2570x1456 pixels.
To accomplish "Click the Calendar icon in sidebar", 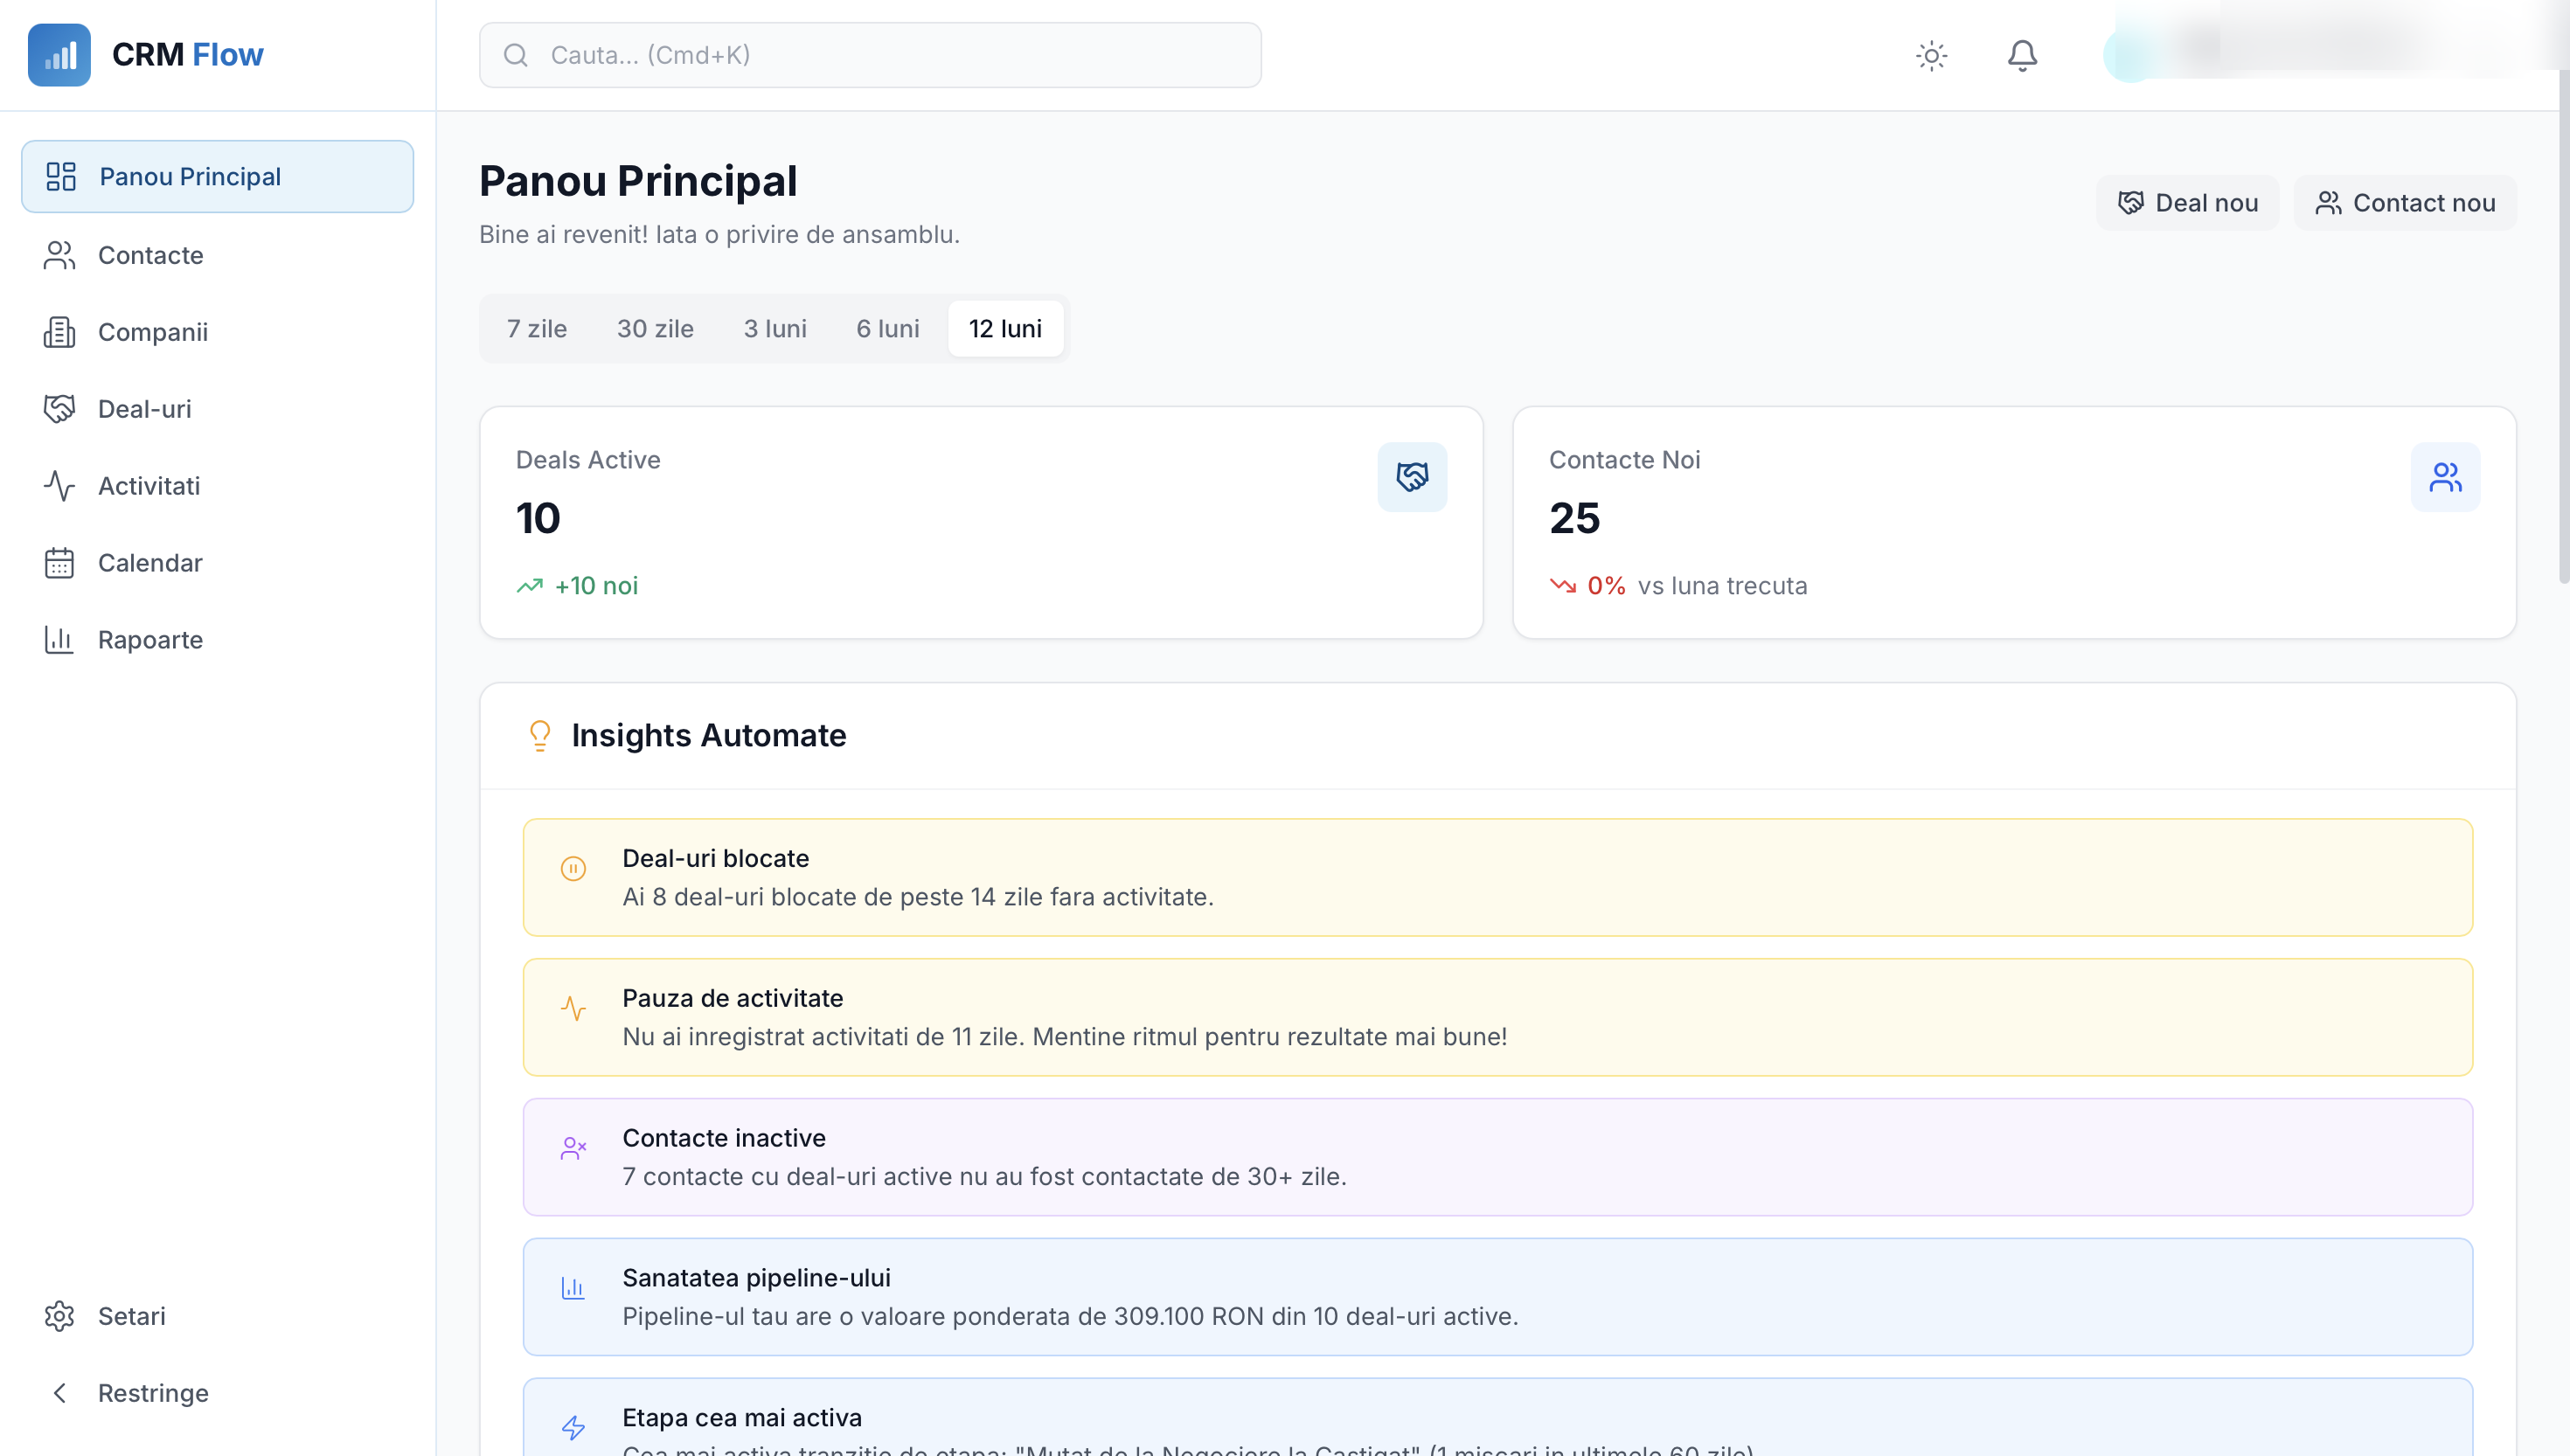I will (59, 563).
